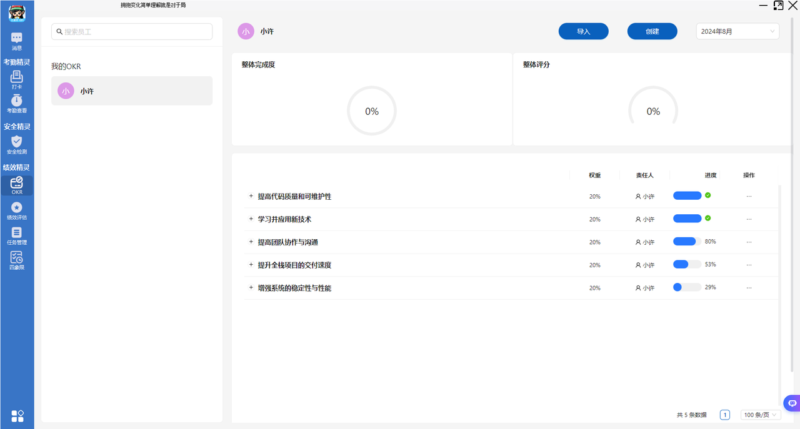
Task: Select the OKR tab in sidebar
Action: 17,185
